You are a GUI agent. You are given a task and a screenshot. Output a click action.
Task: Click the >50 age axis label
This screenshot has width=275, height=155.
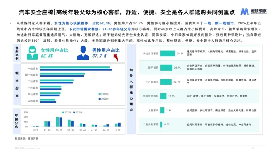pyautogui.click(x=118, y=130)
